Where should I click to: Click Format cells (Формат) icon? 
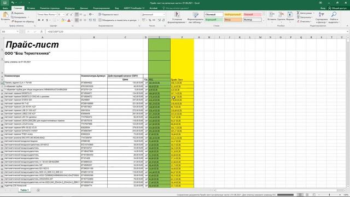[x=290, y=15]
